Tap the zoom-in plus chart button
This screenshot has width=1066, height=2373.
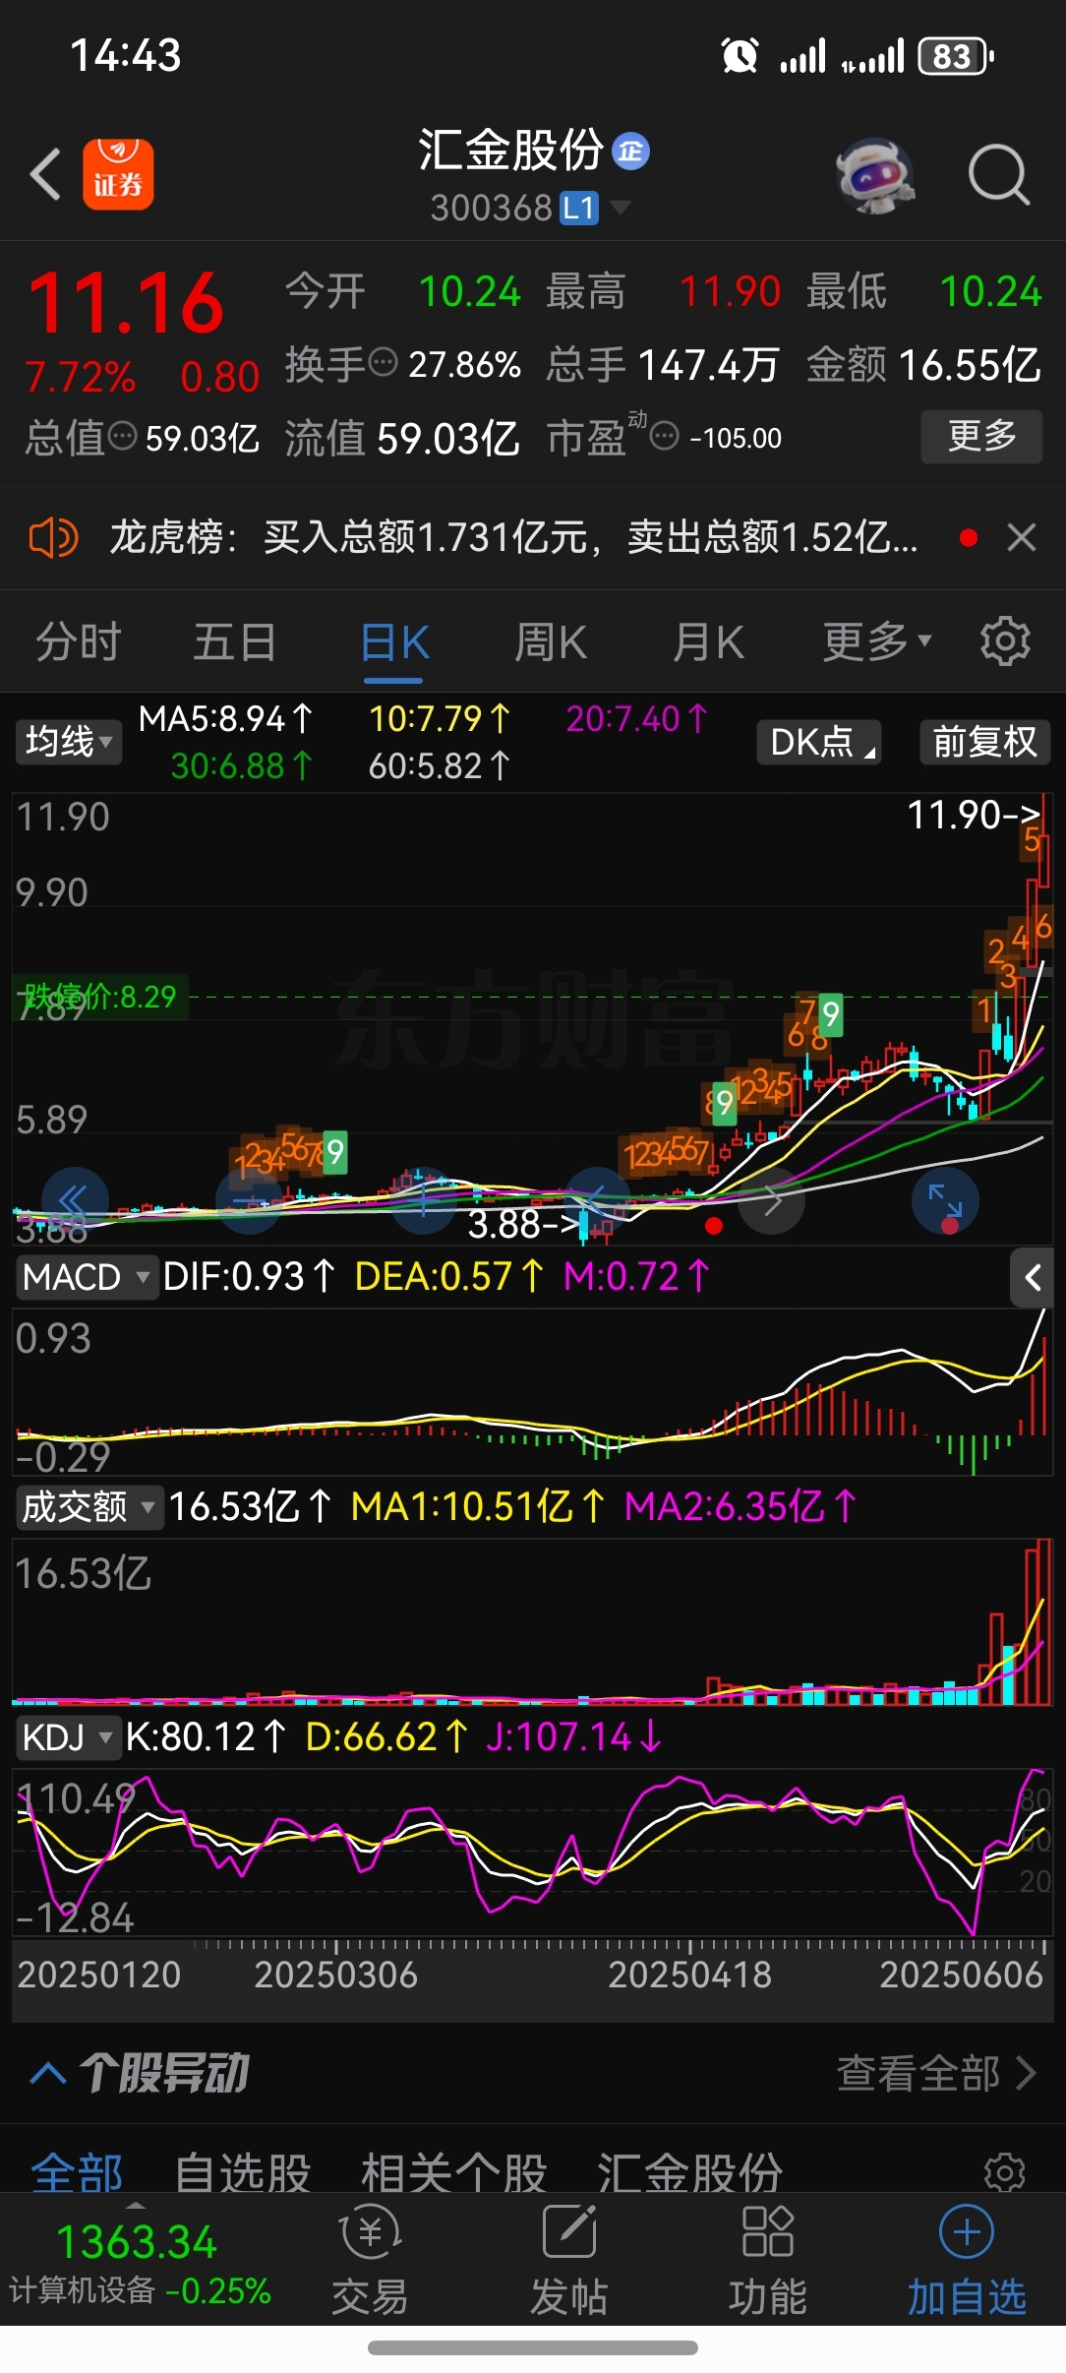[424, 1200]
